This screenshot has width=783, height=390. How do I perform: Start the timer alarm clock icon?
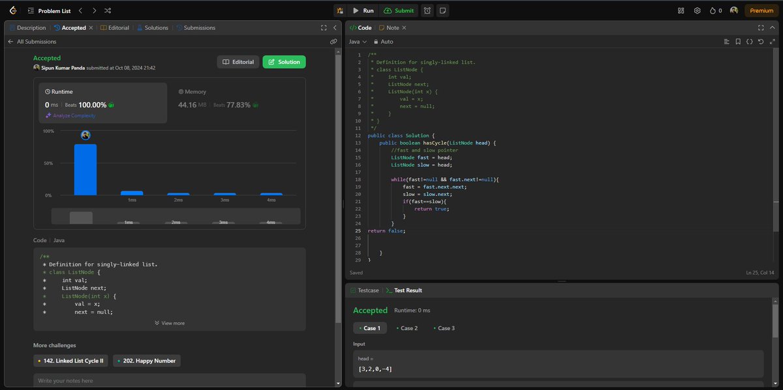coord(427,10)
